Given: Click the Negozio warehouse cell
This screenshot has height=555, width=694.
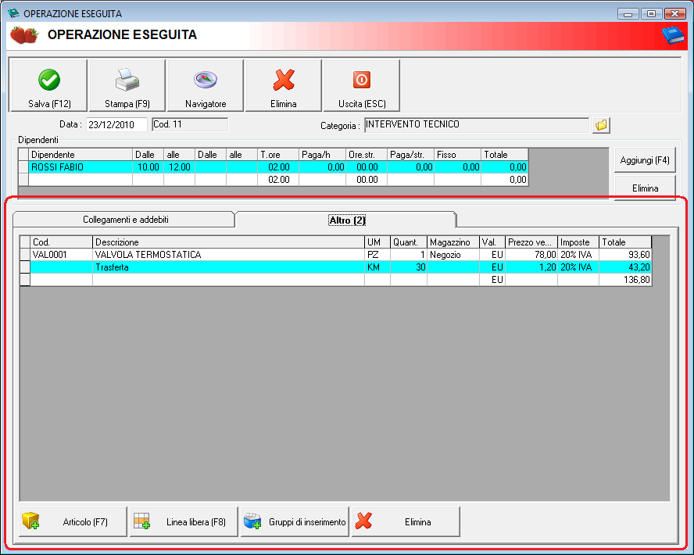Looking at the screenshot, I should (x=453, y=255).
